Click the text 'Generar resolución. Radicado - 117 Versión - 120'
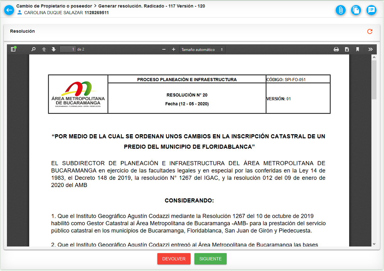Viewport: 384px width, 271px height. click(152, 6)
